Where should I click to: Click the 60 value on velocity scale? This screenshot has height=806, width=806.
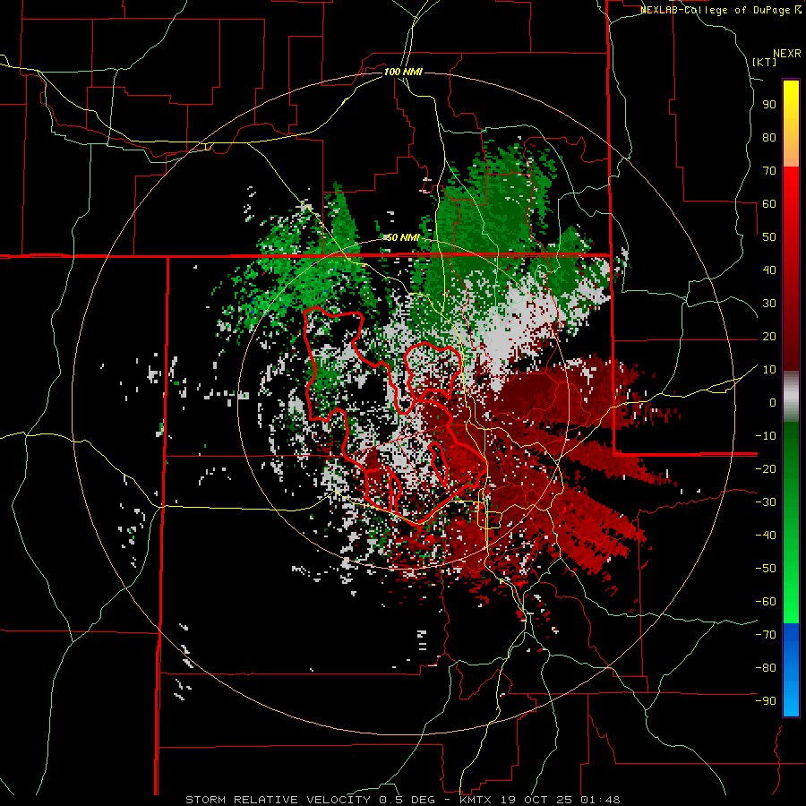(769, 204)
